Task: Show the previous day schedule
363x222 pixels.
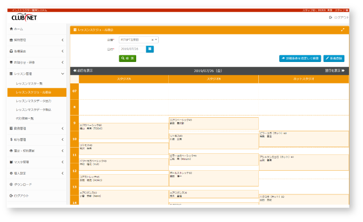Action: (83, 70)
